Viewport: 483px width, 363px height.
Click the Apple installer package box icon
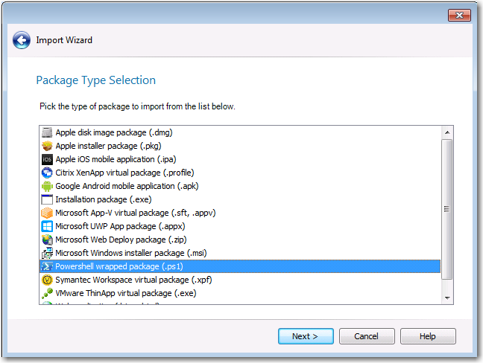tap(47, 146)
